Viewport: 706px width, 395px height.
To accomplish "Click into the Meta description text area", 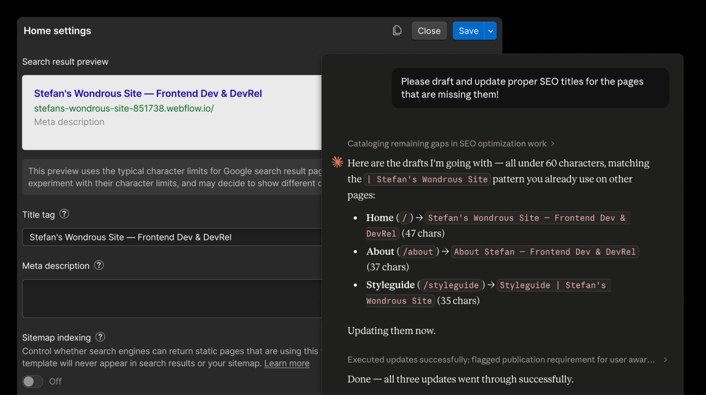I will pyautogui.click(x=172, y=298).
